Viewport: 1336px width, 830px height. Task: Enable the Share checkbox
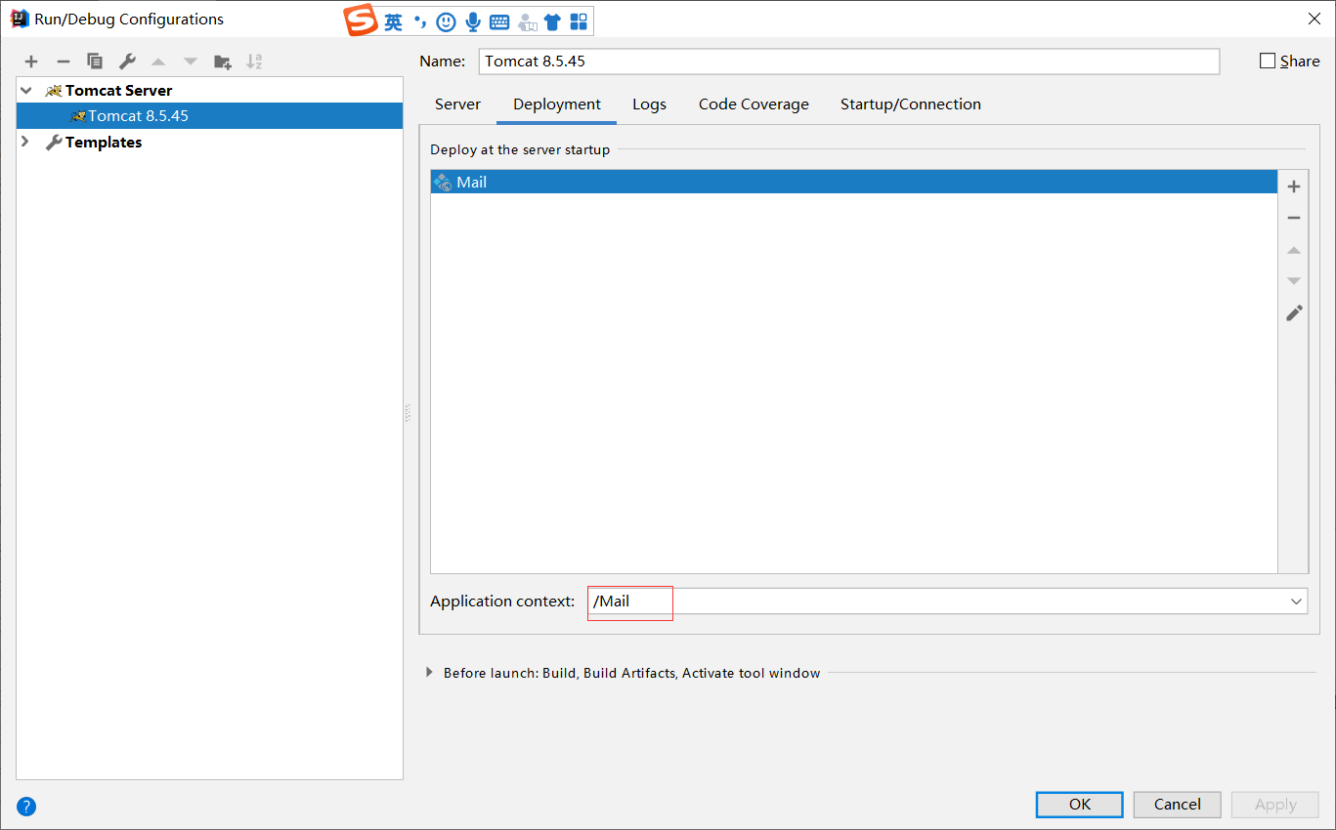[1268, 61]
